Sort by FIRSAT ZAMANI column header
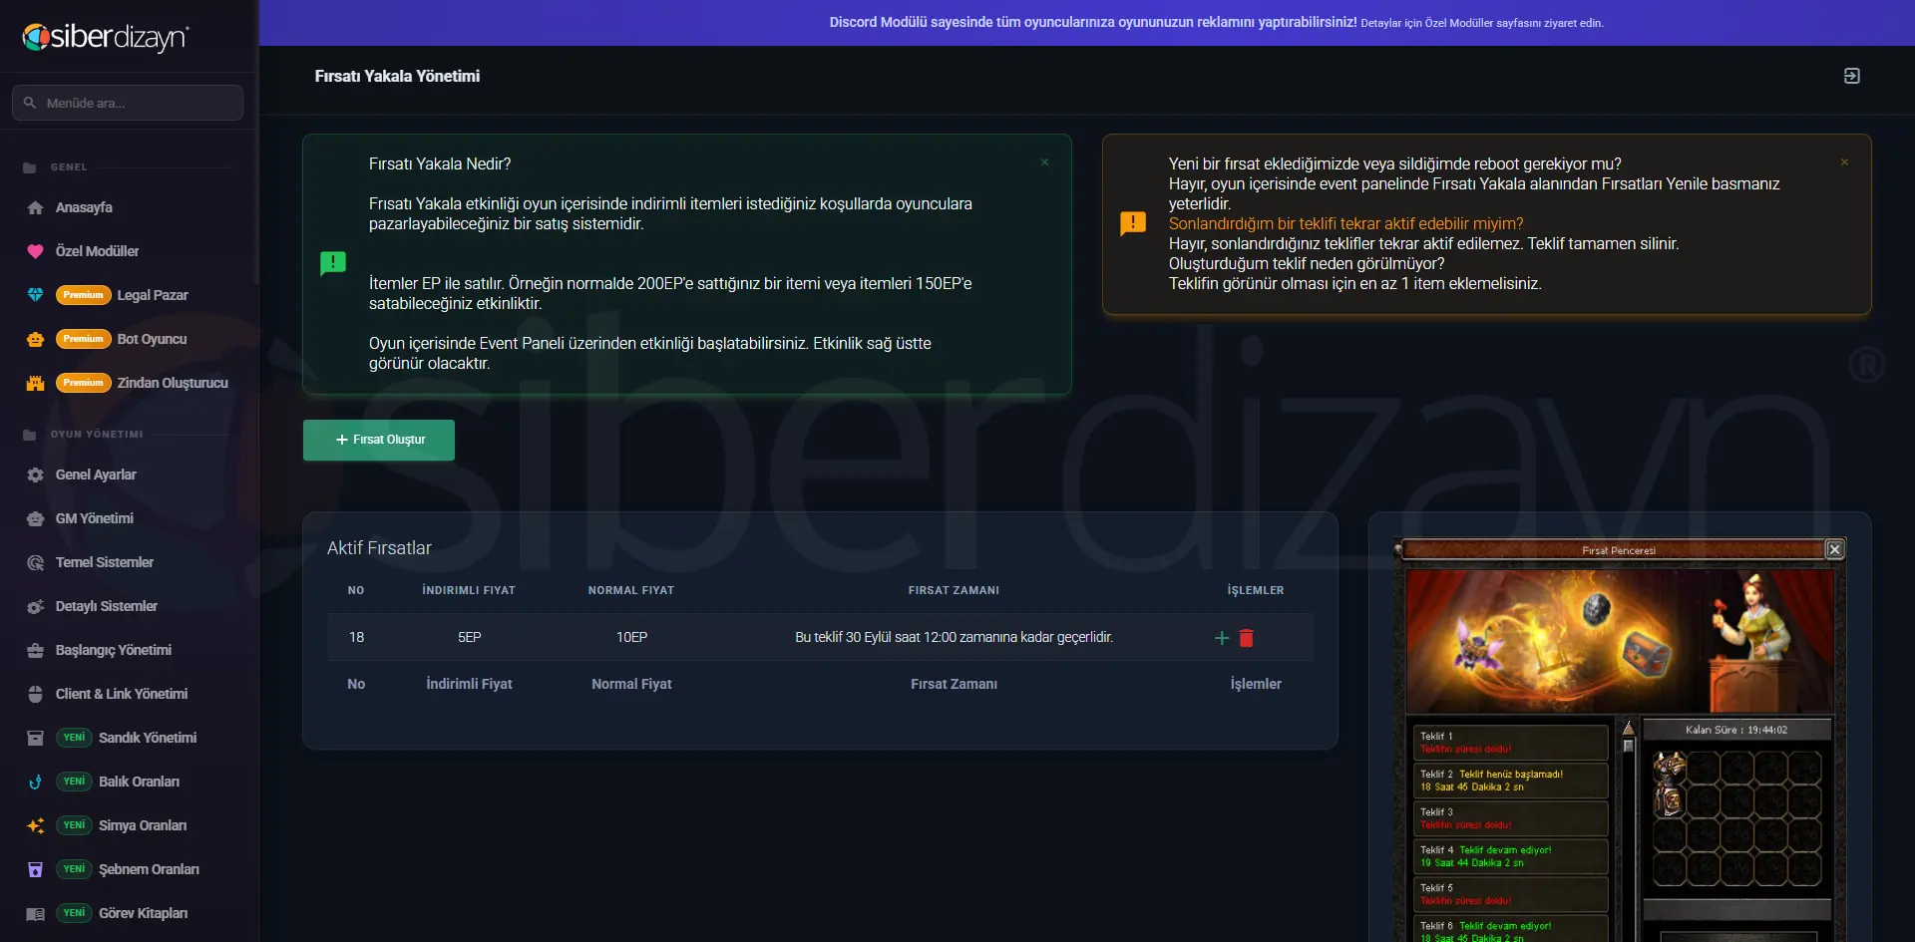The width and height of the screenshot is (1915, 942). point(954,590)
